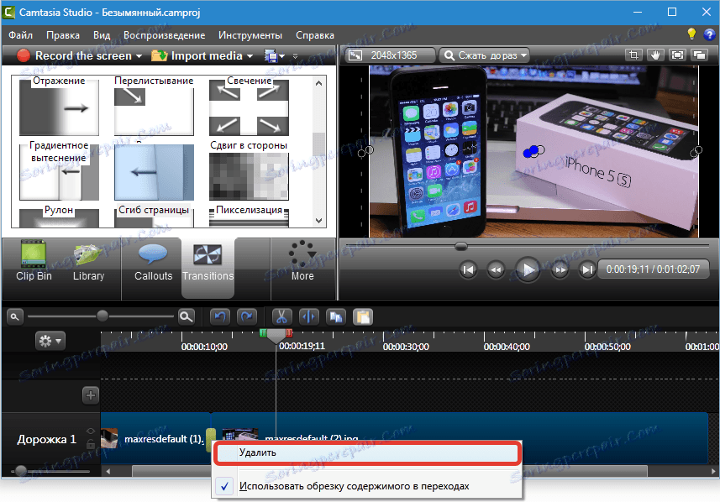
Task: Click the rewind button
Action: coord(496,269)
